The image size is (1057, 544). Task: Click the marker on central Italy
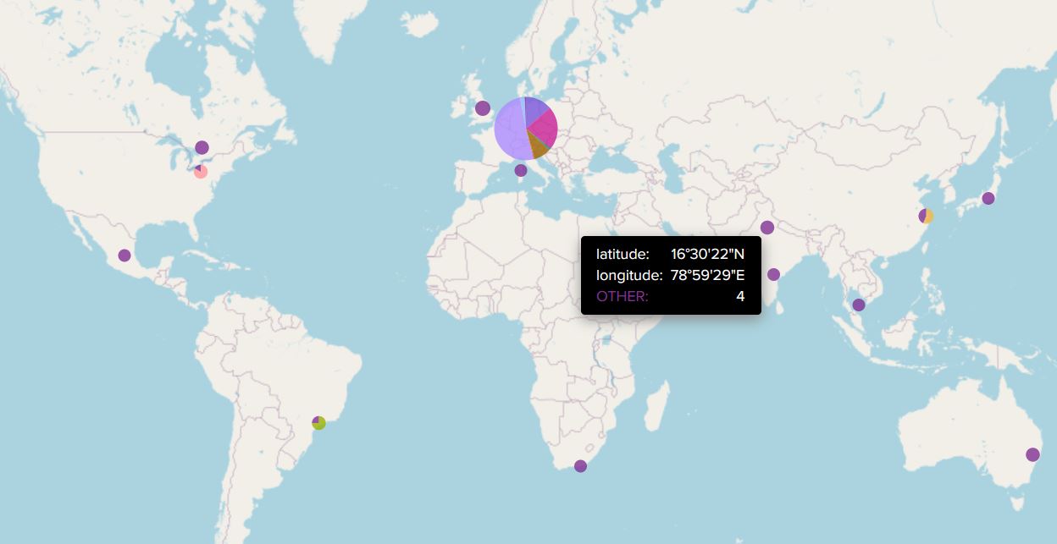519,169
